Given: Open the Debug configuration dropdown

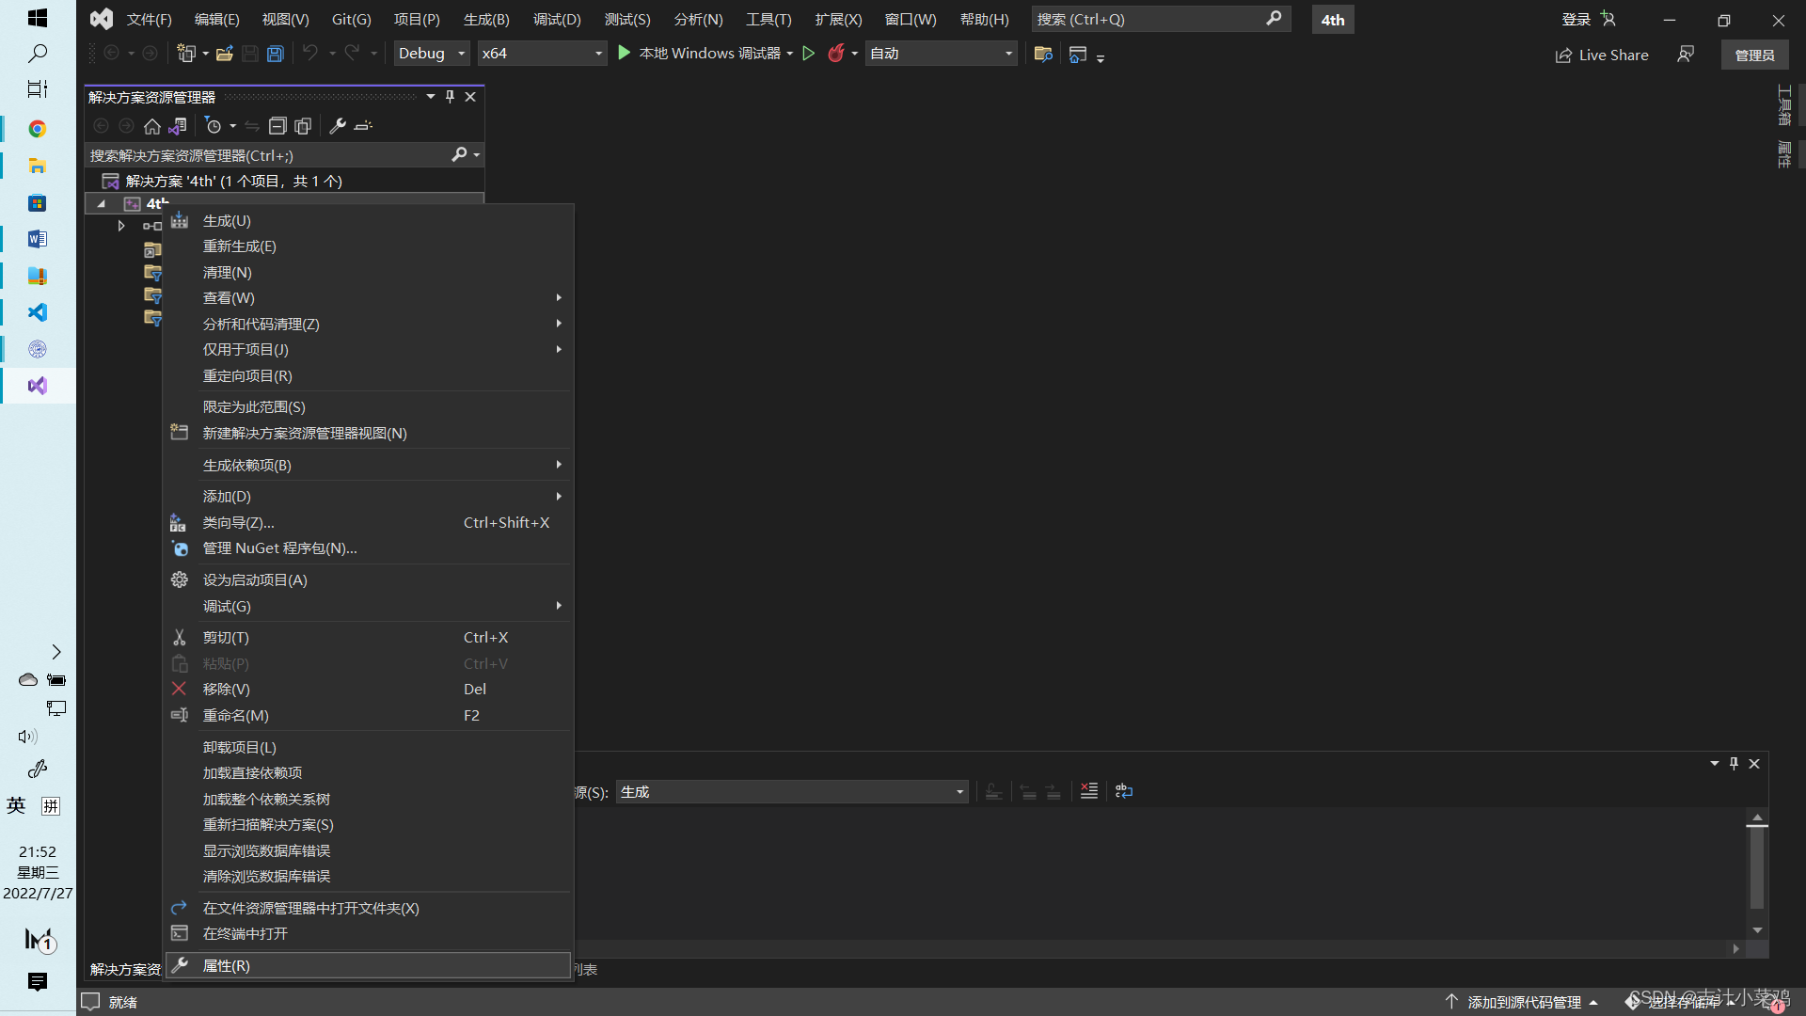Looking at the screenshot, I should pos(432,54).
